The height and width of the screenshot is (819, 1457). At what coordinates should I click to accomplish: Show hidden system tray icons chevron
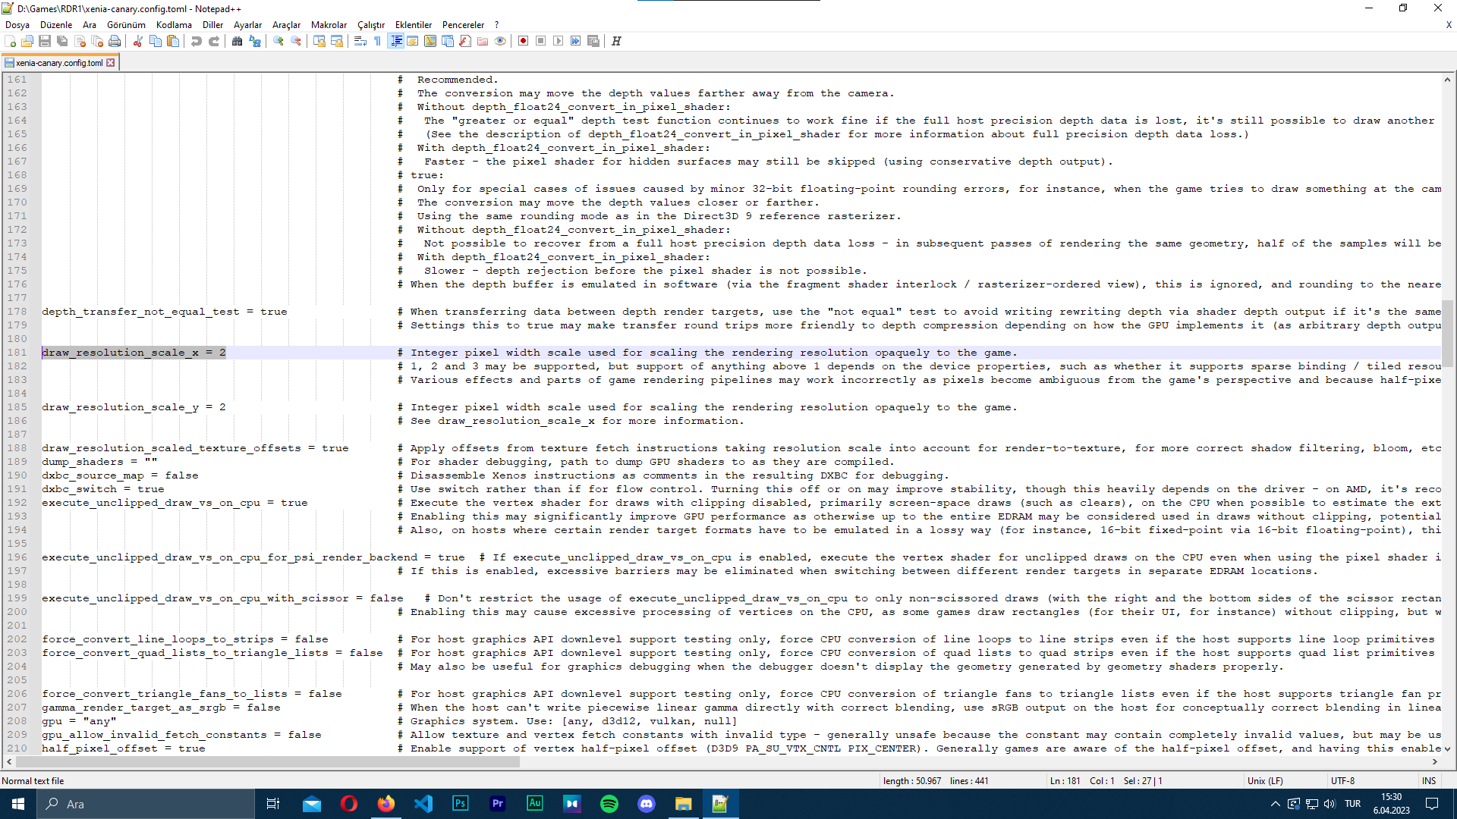(x=1275, y=804)
